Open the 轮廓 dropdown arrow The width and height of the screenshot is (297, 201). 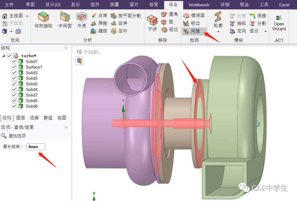pos(218,32)
